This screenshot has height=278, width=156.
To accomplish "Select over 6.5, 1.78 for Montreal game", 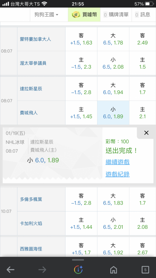I will [113, 39].
